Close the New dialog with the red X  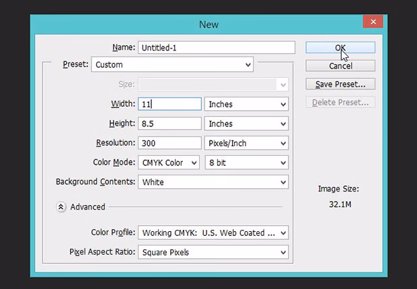[373, 23]
